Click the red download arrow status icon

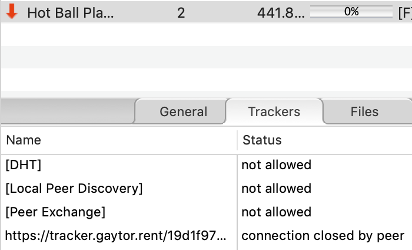tap(12, 12)
